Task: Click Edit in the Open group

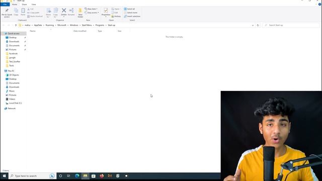Action: tap(115, 13)
